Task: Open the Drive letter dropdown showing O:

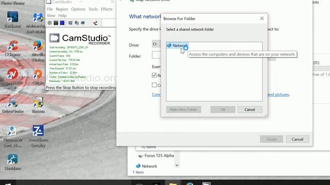Action: (x=156, y=44)
